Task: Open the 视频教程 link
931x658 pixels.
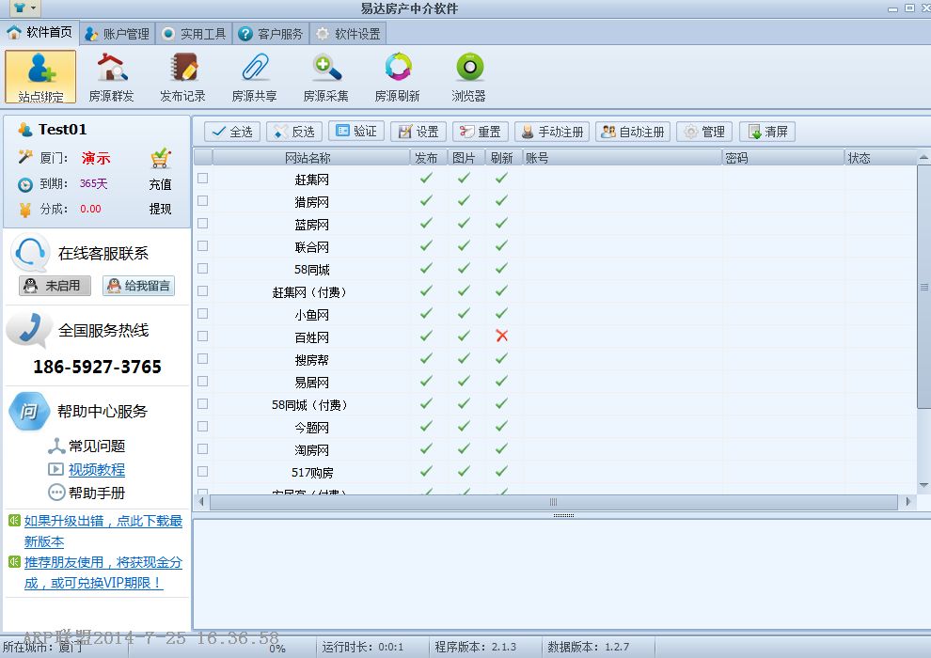Action: click(96, 470)
